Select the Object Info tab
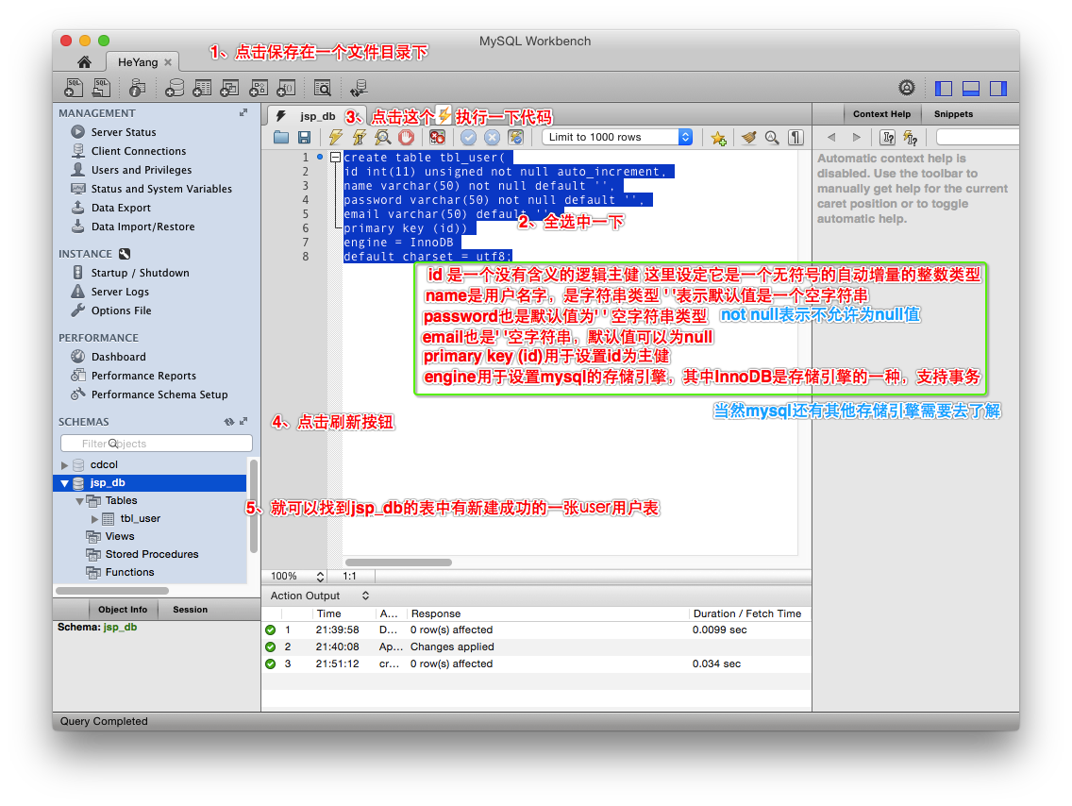This screenshot has width=1072, height=806. pyautogui.click(x=123, y=609)
